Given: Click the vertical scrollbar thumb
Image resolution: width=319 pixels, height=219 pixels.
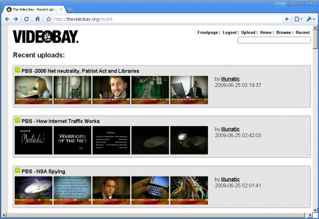Looking at the screenshot, I should pyautogui.click(x=315, y=40).
